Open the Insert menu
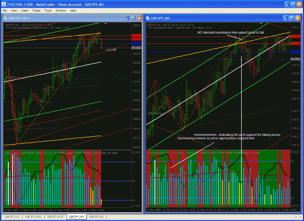304x221 pixels. tap(25, 11)
